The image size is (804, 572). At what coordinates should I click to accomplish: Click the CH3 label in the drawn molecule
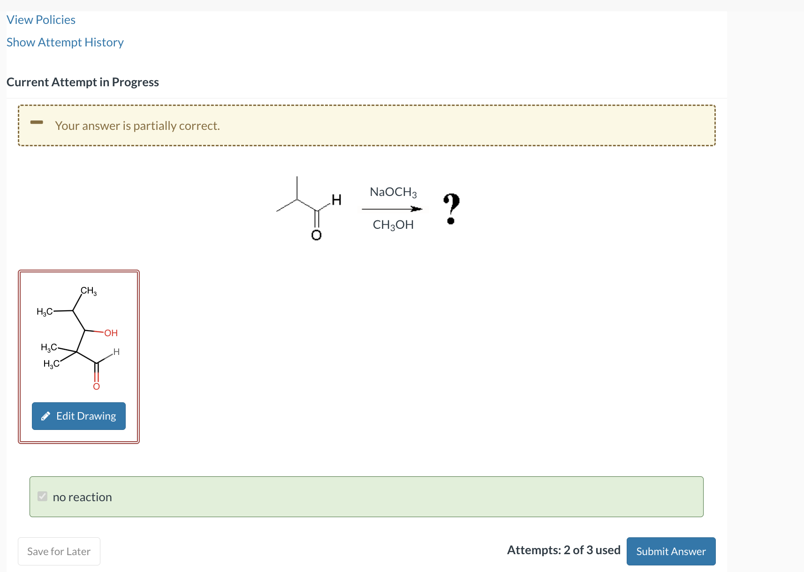(88, 291)
